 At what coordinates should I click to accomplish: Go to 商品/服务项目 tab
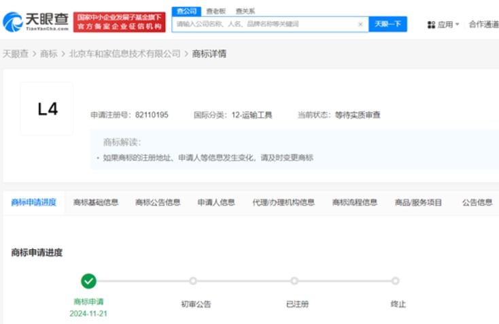(419, 202)
